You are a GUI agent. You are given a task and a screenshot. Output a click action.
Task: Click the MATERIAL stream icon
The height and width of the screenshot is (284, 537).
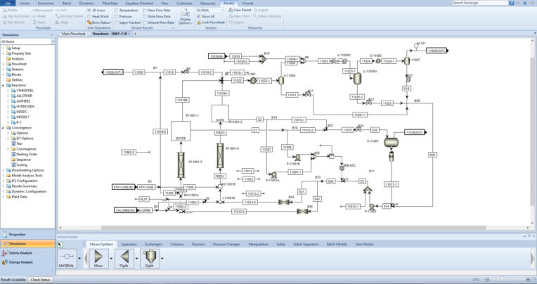[67, 258]
